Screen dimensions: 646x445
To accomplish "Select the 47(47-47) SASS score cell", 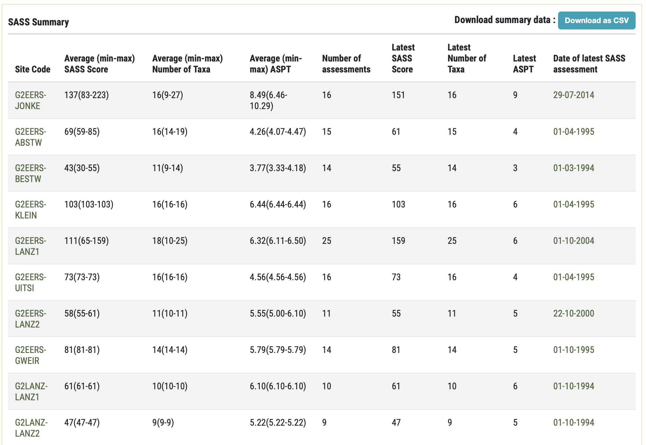I will pos(82,422).
